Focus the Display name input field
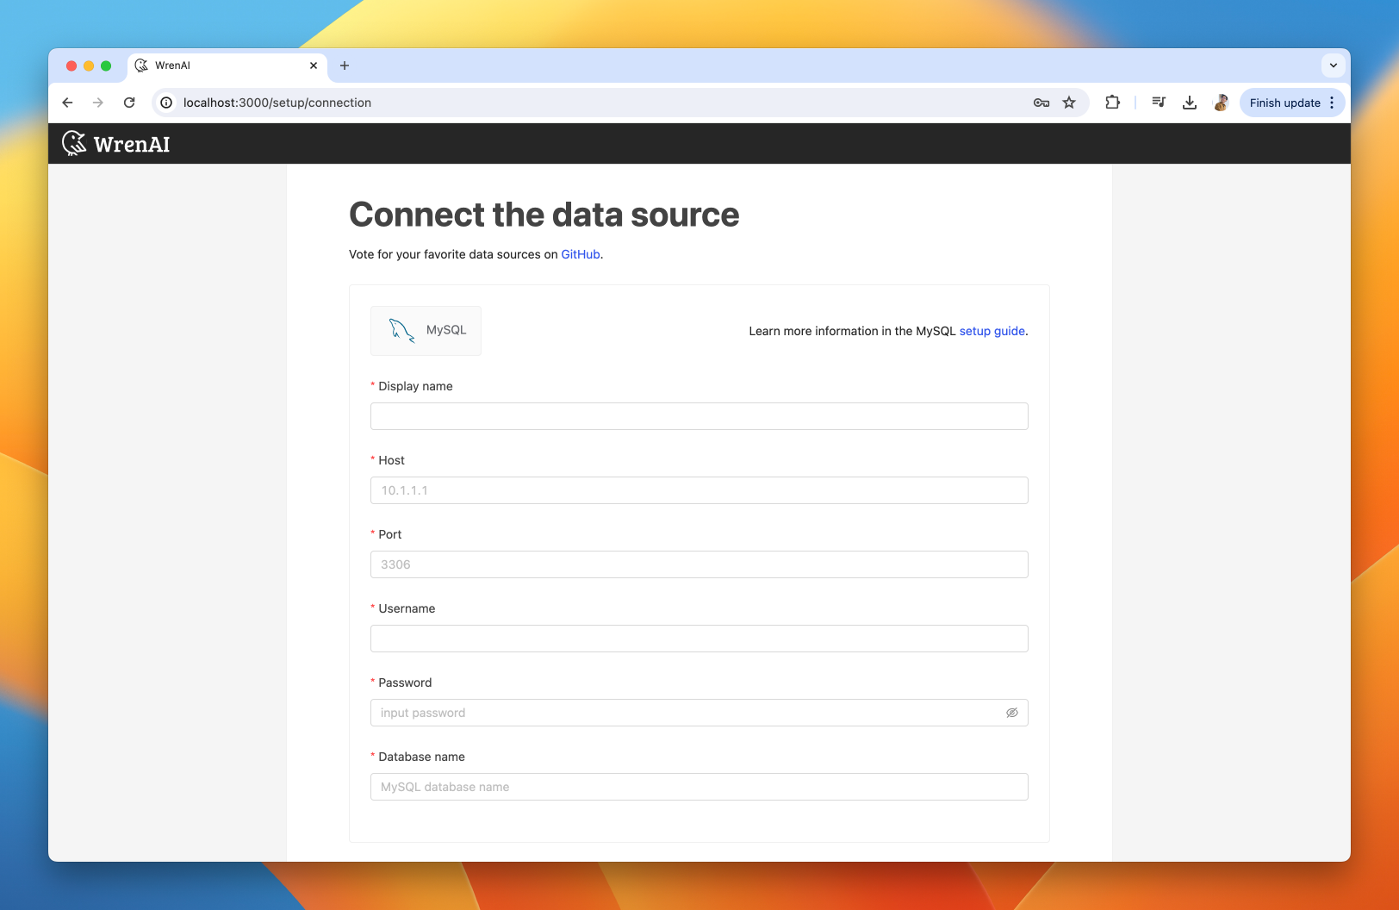Screen dimensions: 1399x910 click(x=699, y=416)
